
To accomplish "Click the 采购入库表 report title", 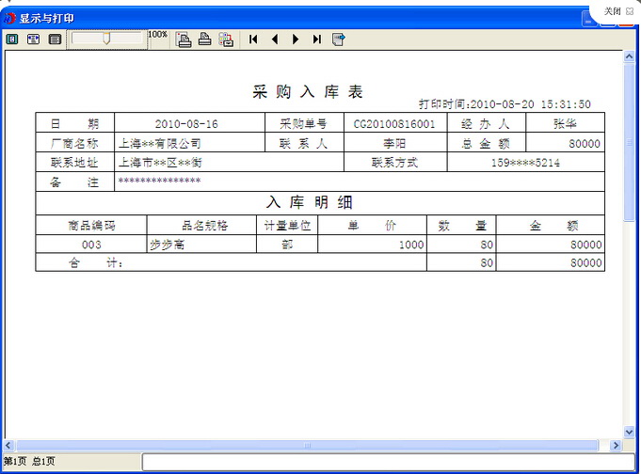I will coord(308,92).
